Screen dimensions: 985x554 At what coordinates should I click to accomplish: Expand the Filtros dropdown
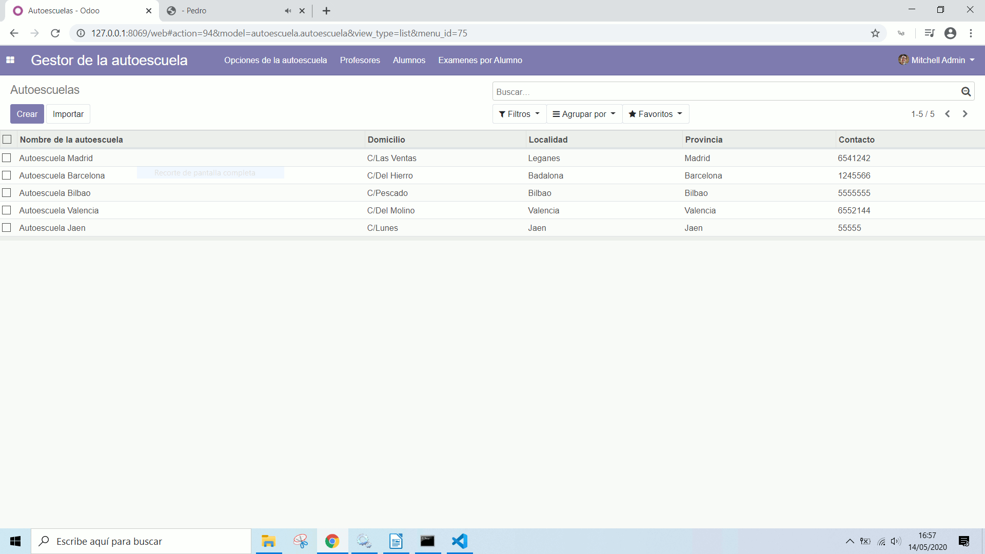pos(519,114)
